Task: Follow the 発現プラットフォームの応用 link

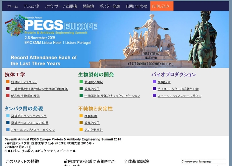Action: (30, 123)
